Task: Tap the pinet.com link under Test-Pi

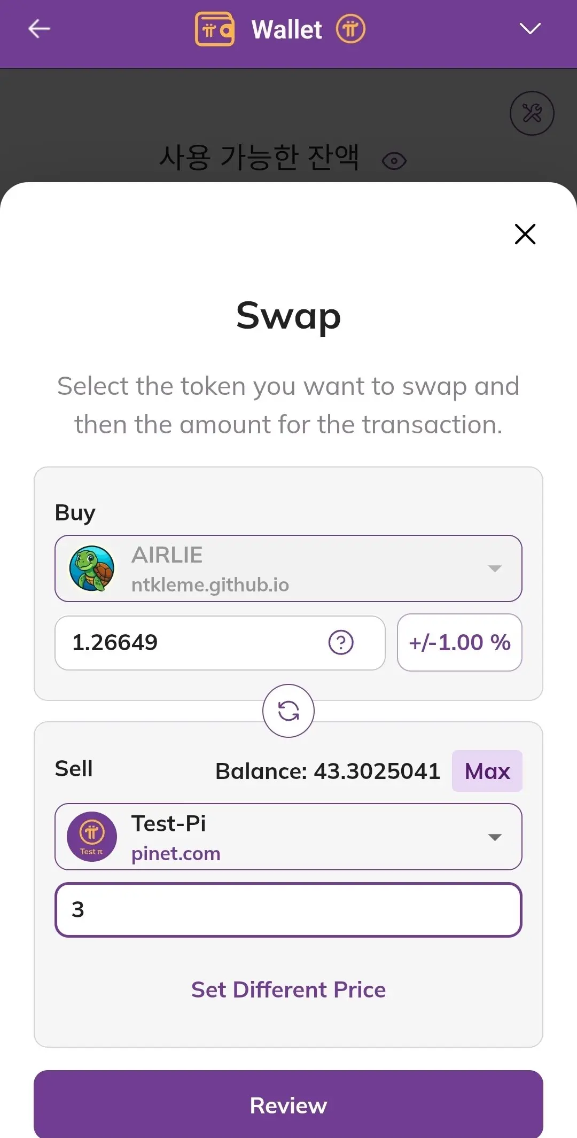Action: pos(176,853)
